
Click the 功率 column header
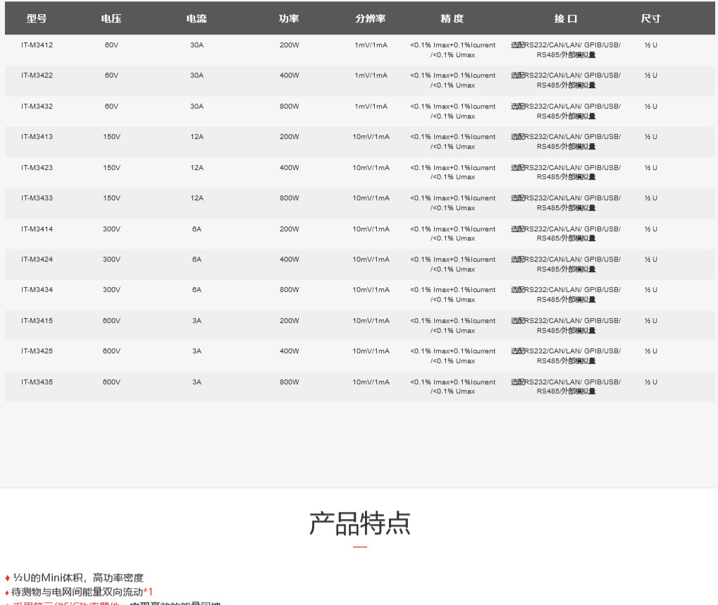[289, 19]
